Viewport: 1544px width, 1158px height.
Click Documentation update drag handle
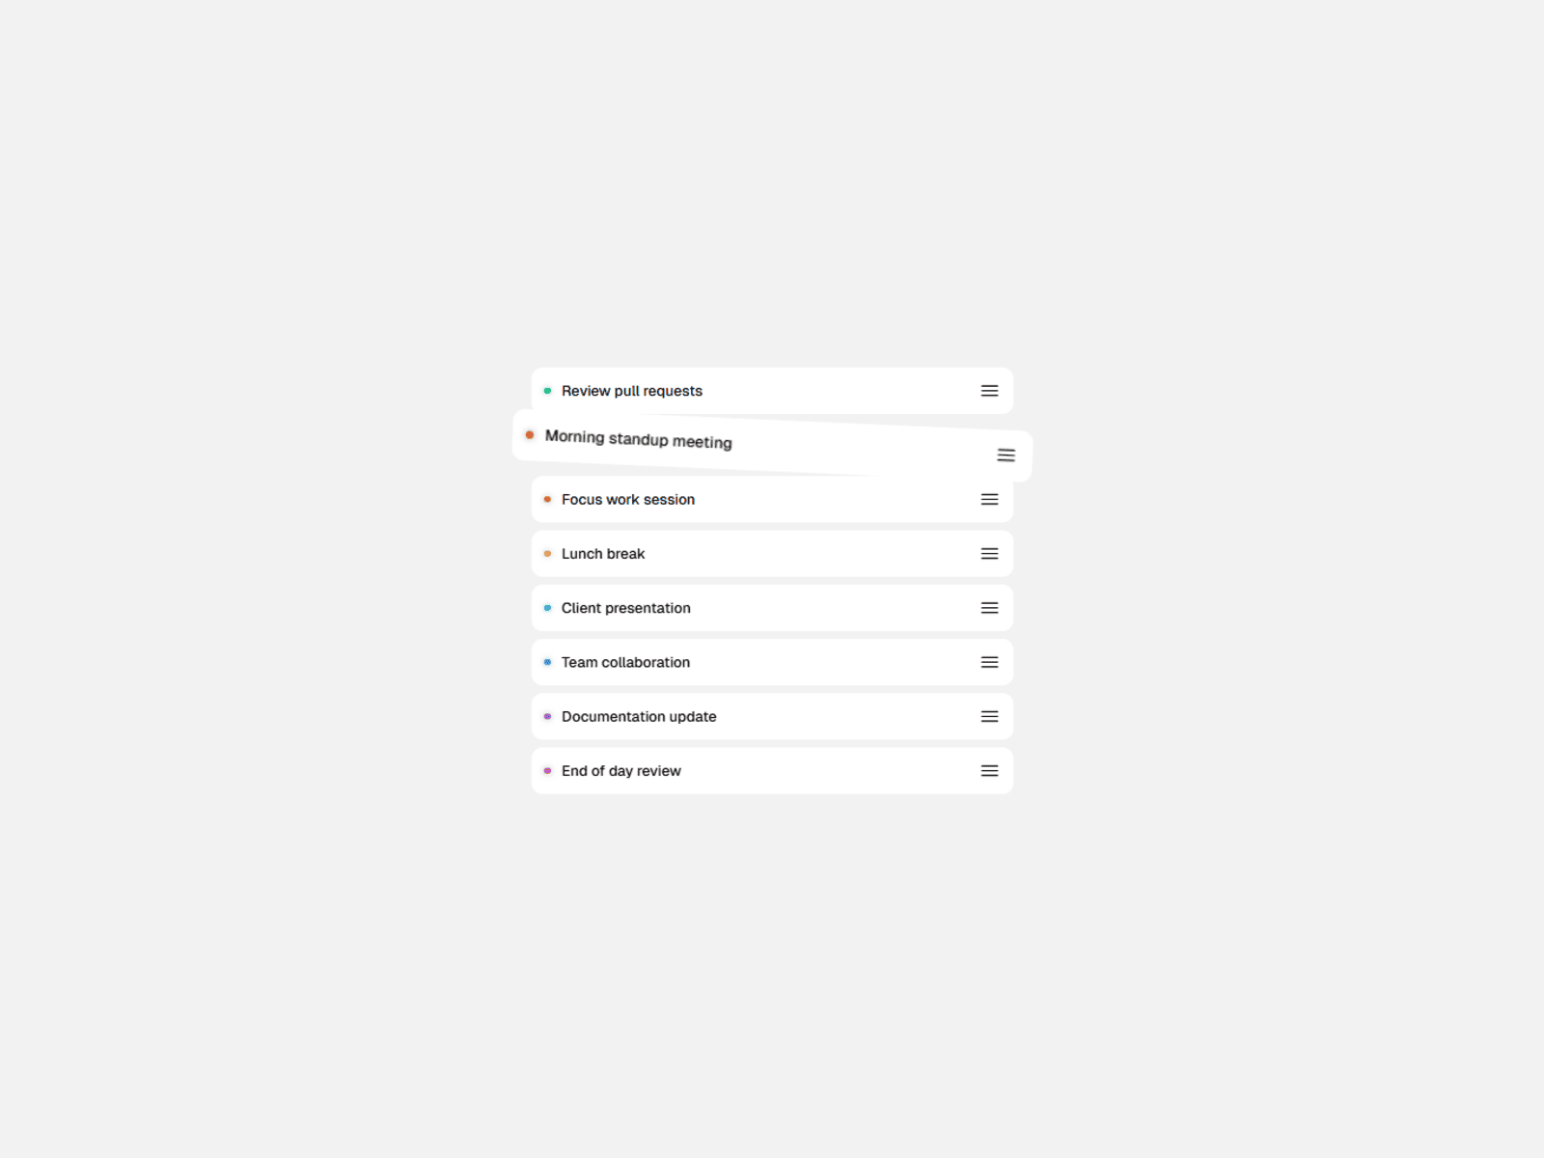(989, 717)
